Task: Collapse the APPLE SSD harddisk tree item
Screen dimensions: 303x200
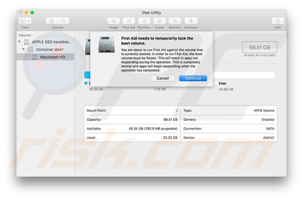Action: point(19,42)
